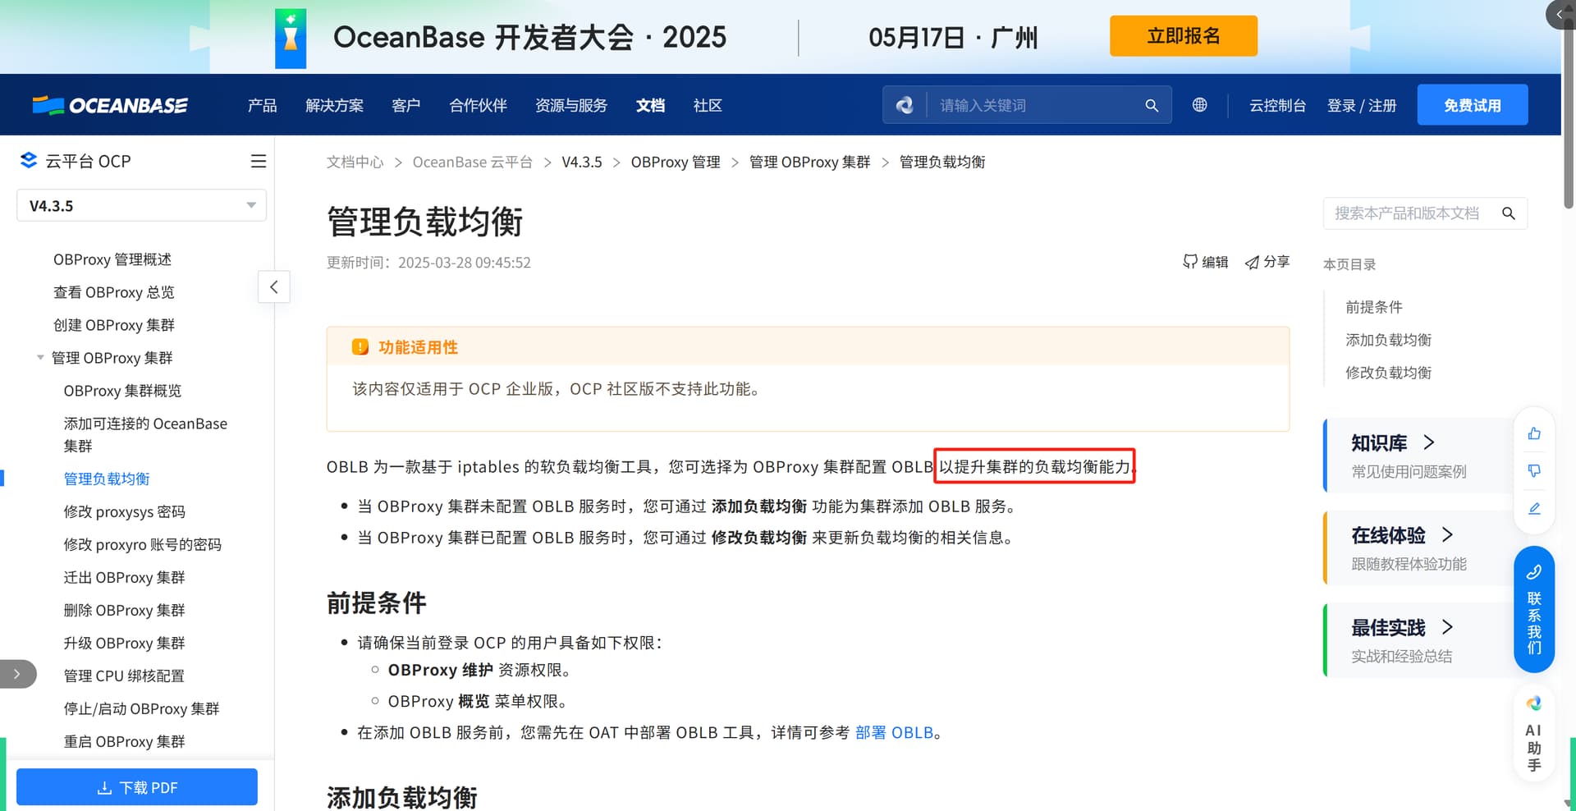Click the AI assistant icon in search bar

pyautogui.click(x=905, y=105)
